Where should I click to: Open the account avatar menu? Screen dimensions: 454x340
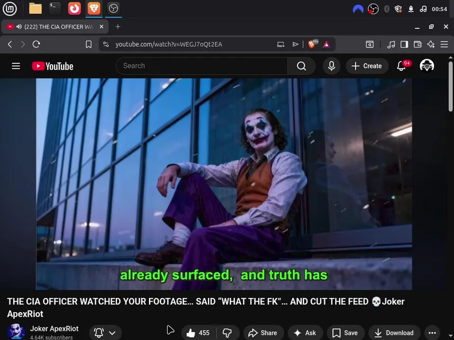click(x=427, y=66)
